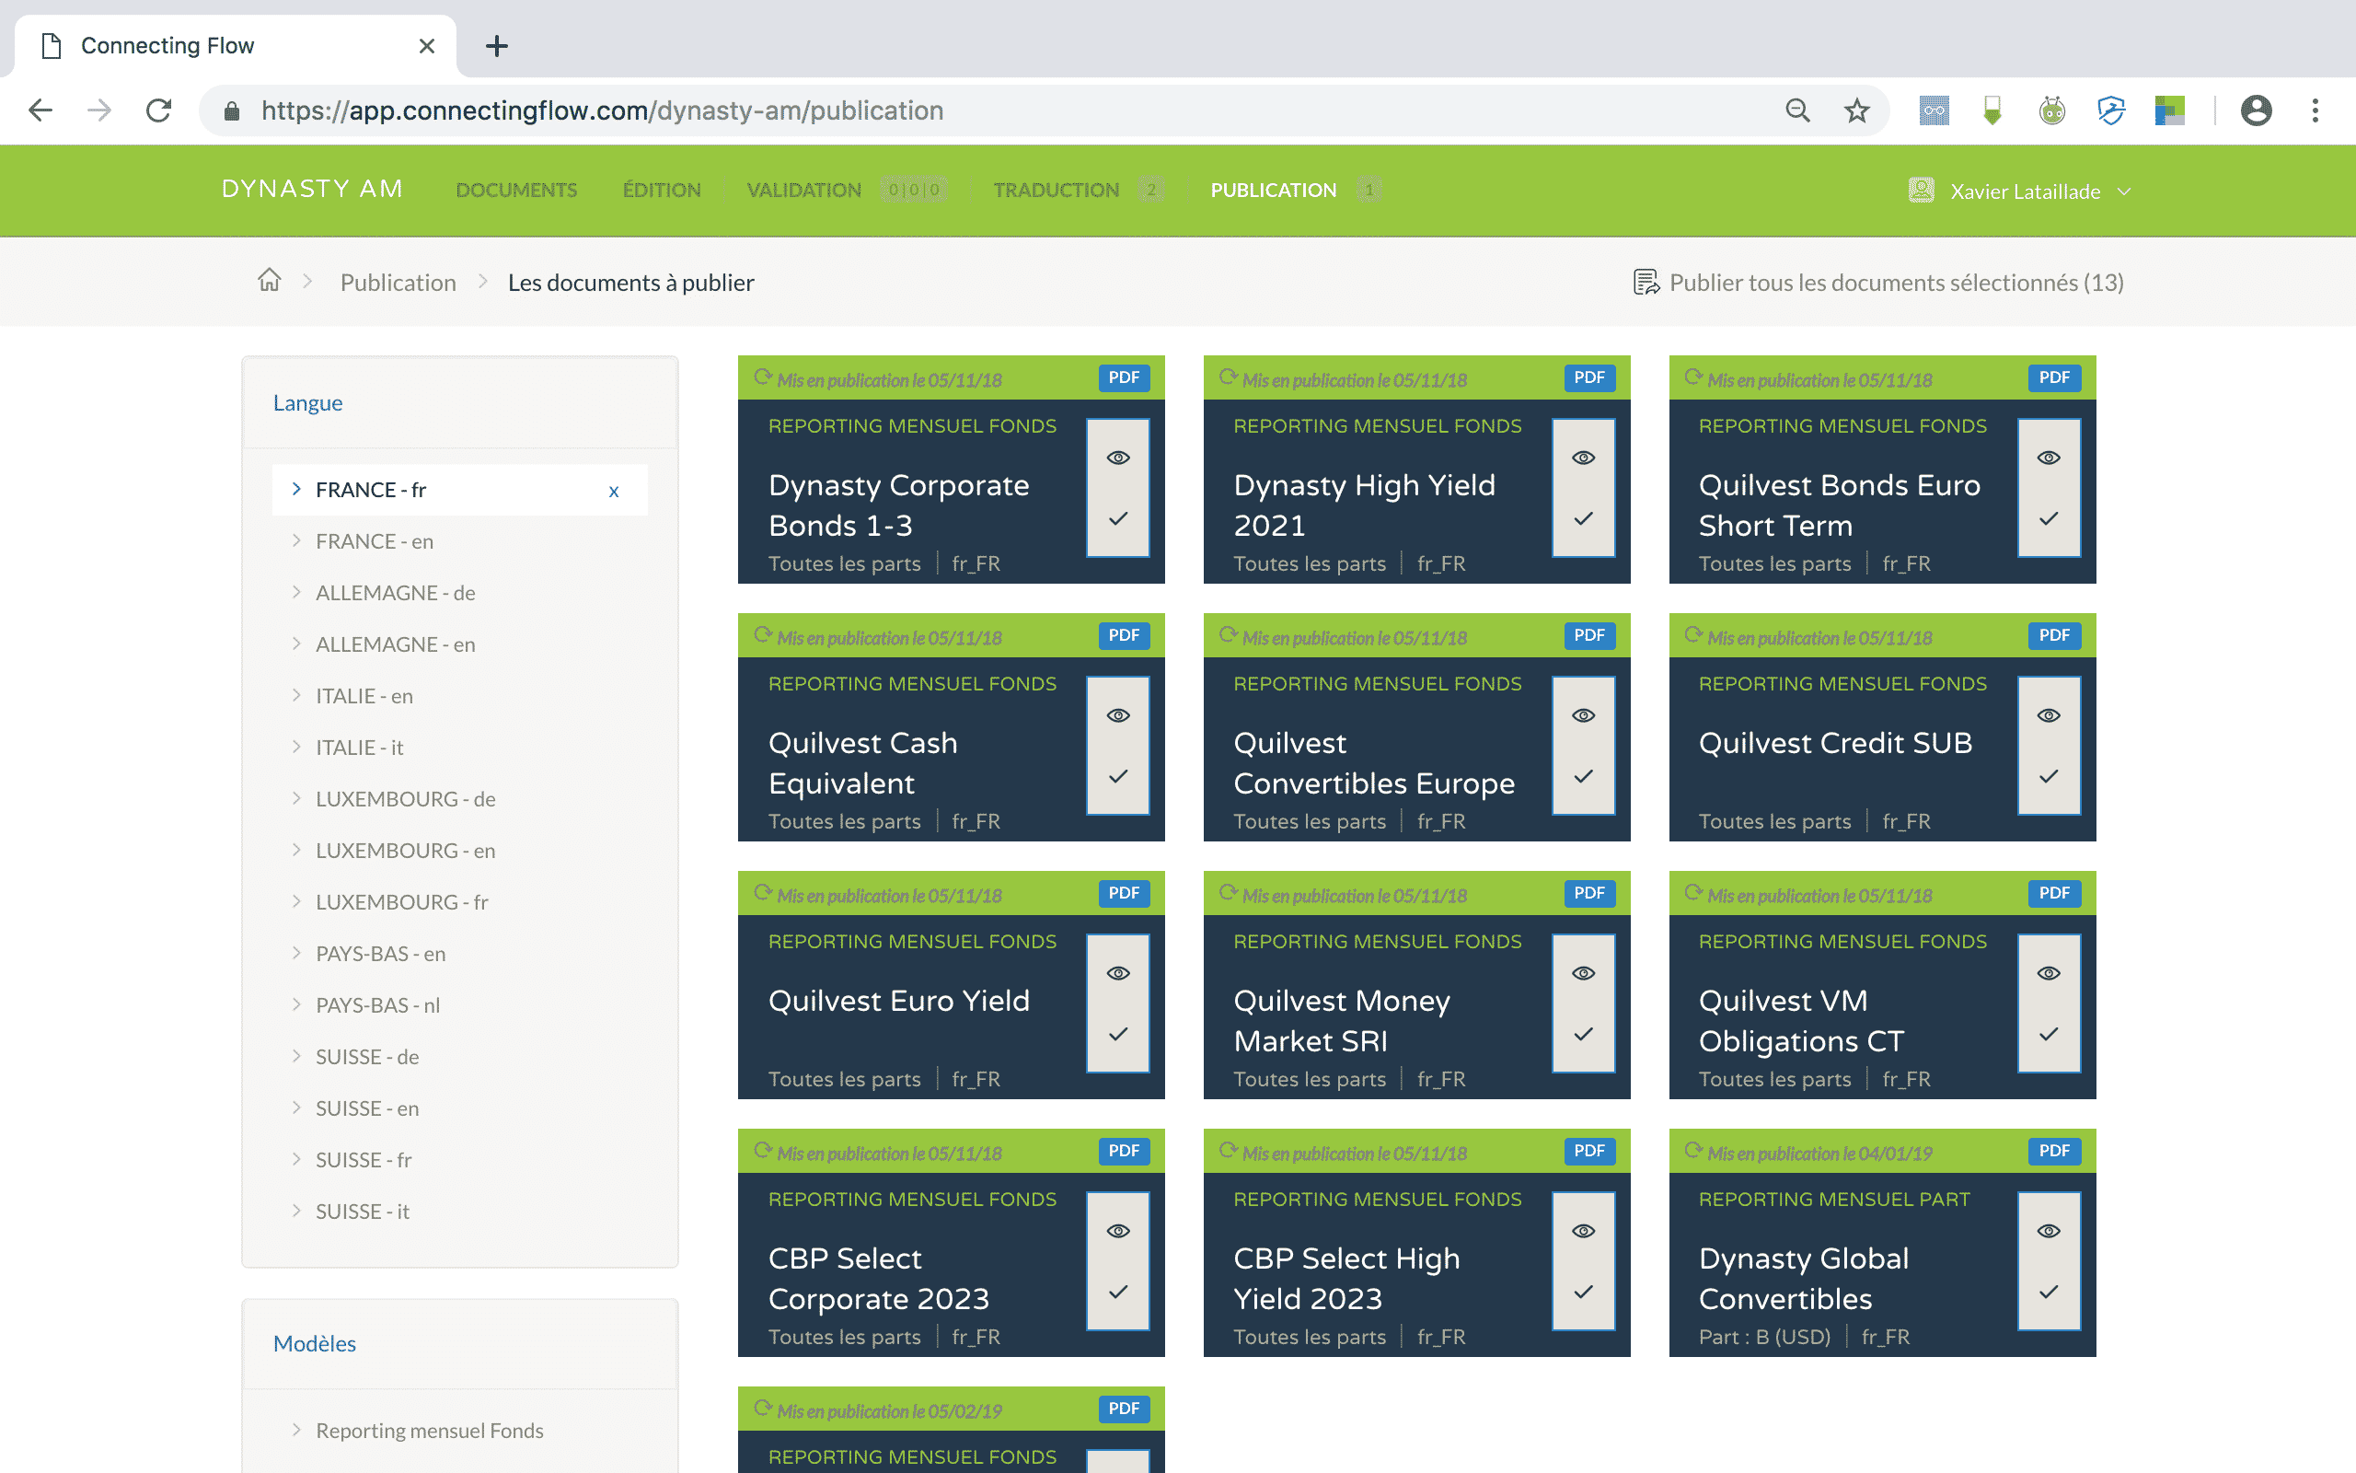Close the Connecting Flow browser tab

pos(426,46)
